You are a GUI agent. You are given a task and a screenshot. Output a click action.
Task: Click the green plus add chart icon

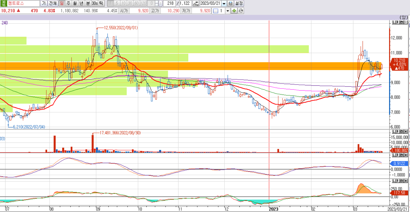(x=234, y=11)
